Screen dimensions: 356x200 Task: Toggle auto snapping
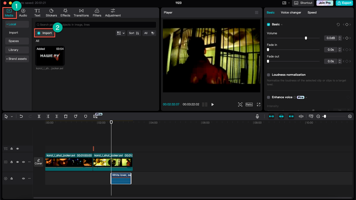pyautogui.click(x=281, y=116)
